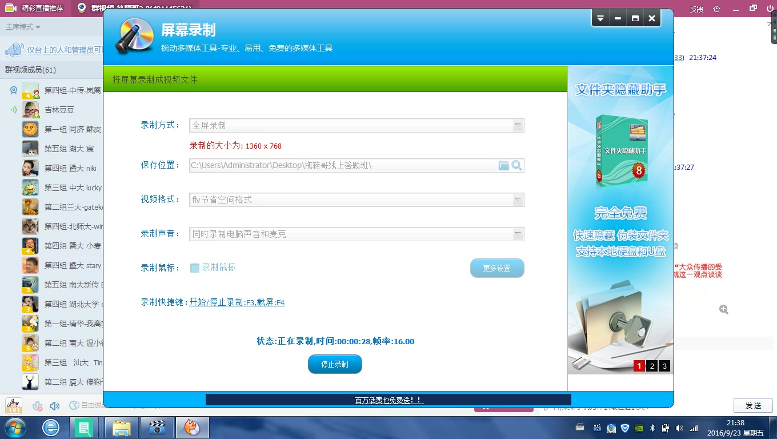Expand the 录制方式 全屏录制 dropdown
777x439 pixels.
coord(357,126)
